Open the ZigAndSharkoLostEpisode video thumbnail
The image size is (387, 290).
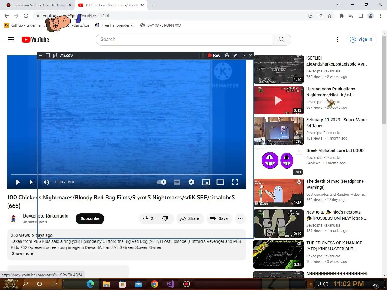(278, 69)
